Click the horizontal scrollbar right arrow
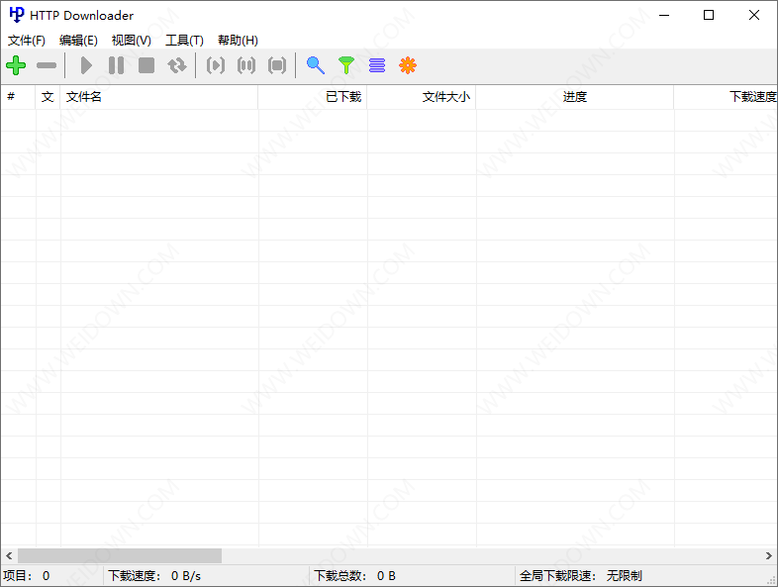 coord(769,556)
